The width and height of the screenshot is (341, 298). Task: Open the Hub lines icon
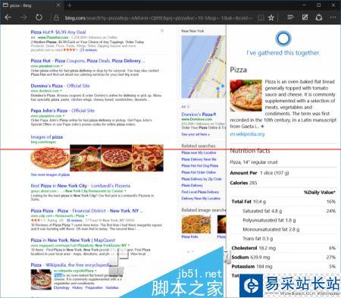290,17
